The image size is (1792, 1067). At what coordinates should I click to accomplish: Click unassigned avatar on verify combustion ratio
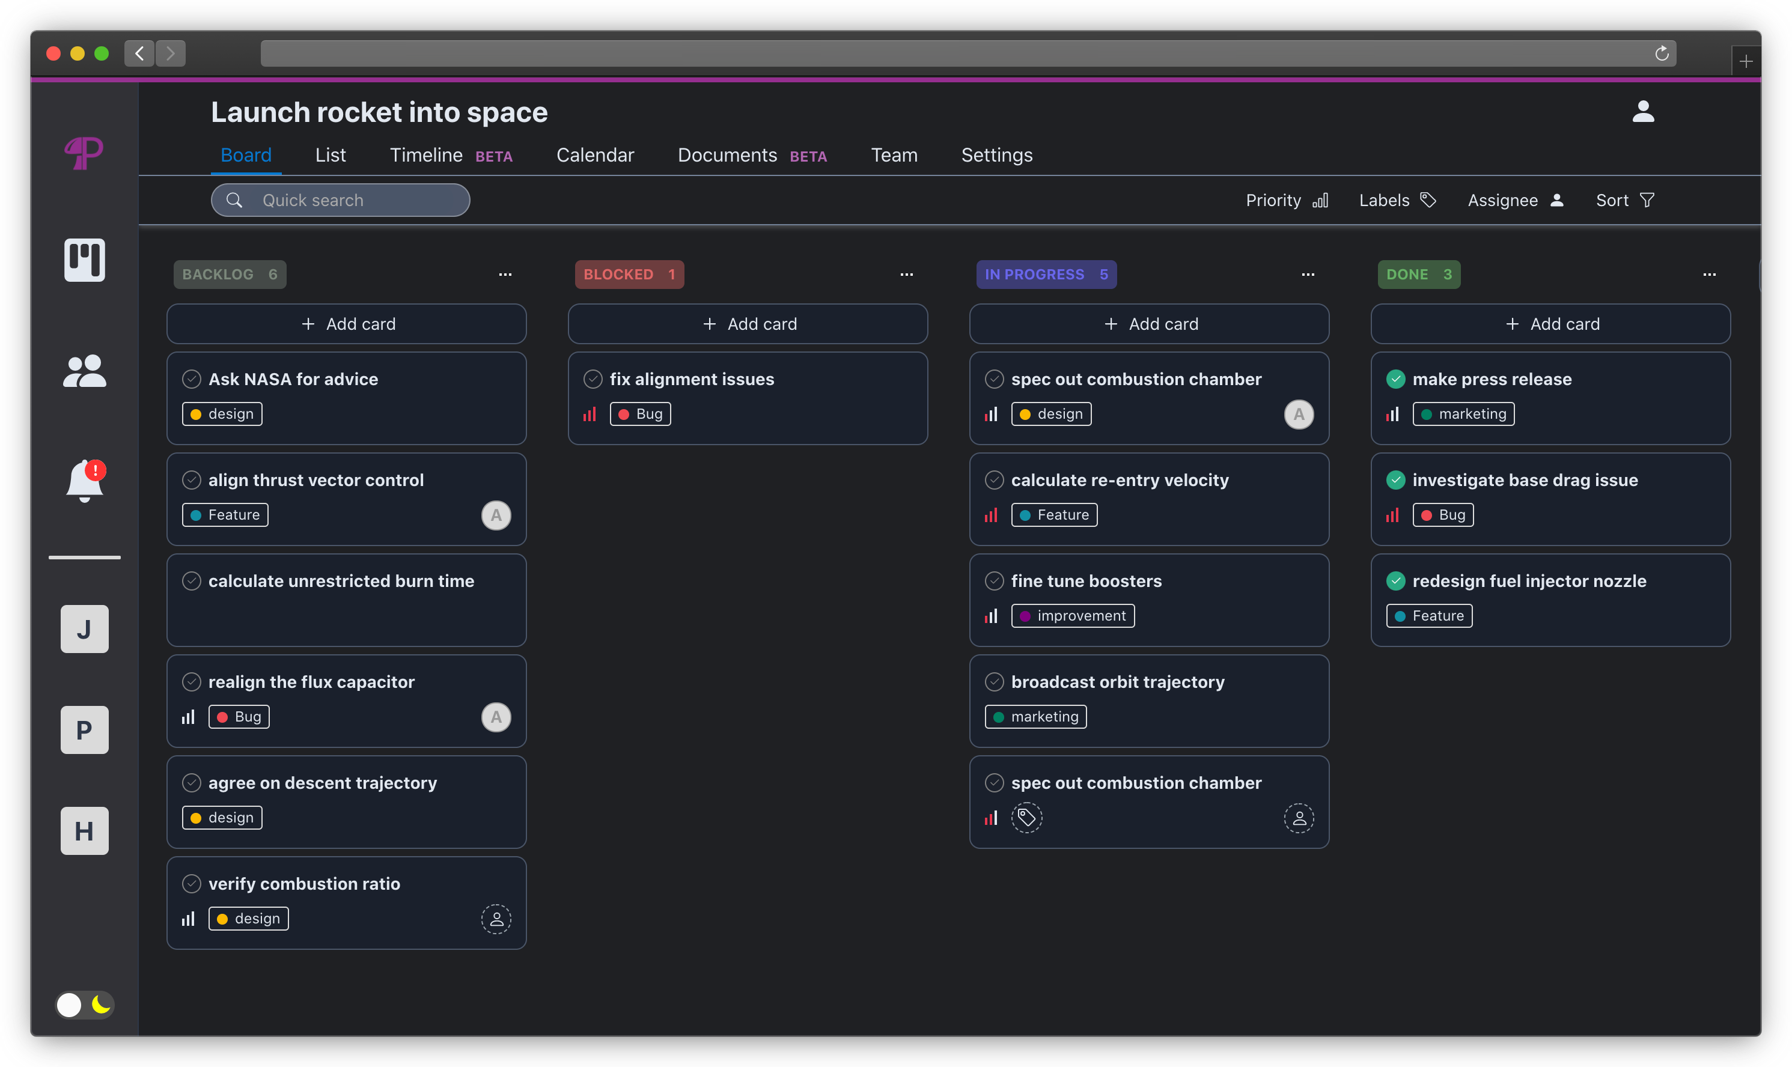click(495, 919)
